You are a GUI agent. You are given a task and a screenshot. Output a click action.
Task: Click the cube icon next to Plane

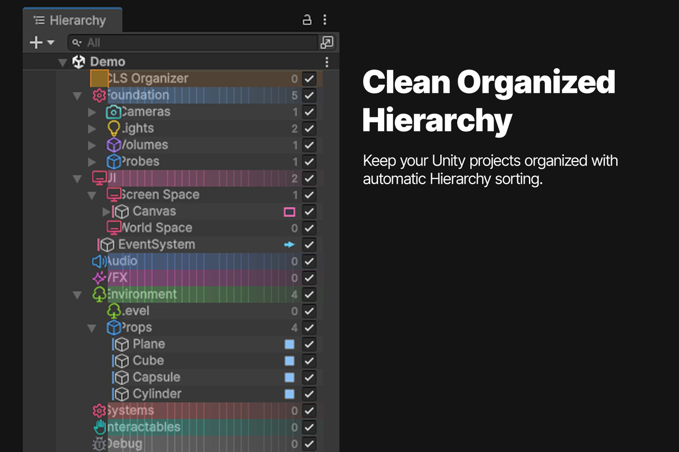(x=122, y=344)
